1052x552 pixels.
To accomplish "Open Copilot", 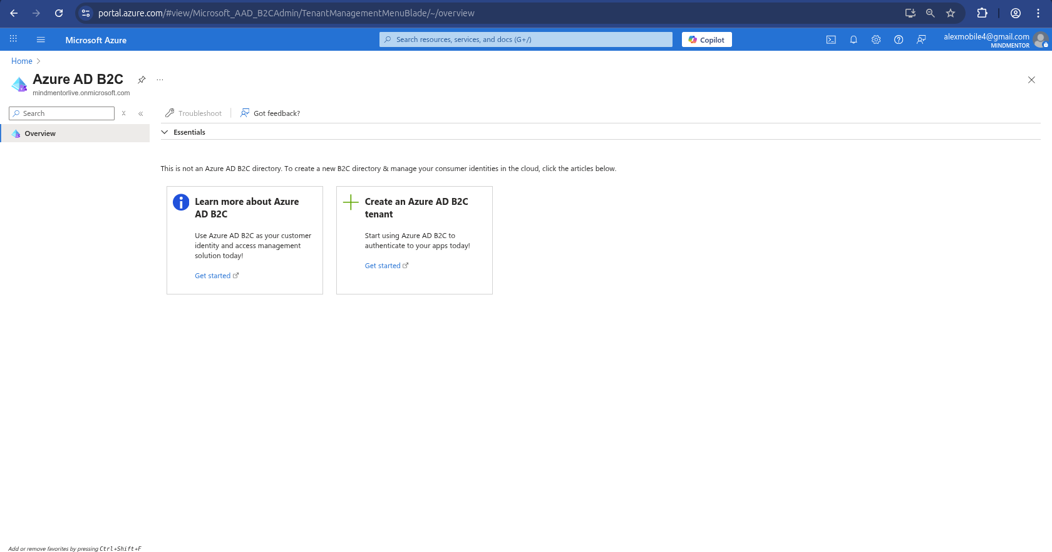I will point(706,39).
